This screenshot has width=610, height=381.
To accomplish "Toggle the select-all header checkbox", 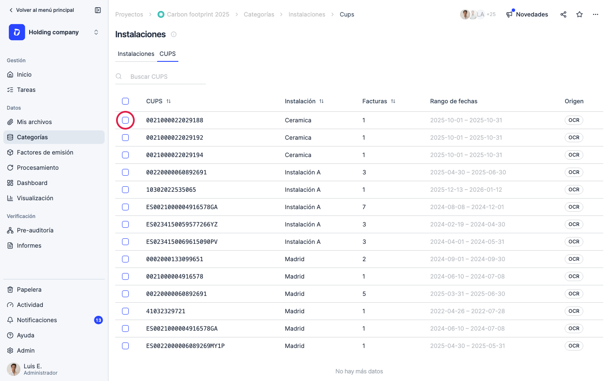I will pyautogui.click(x=125, y=101).
